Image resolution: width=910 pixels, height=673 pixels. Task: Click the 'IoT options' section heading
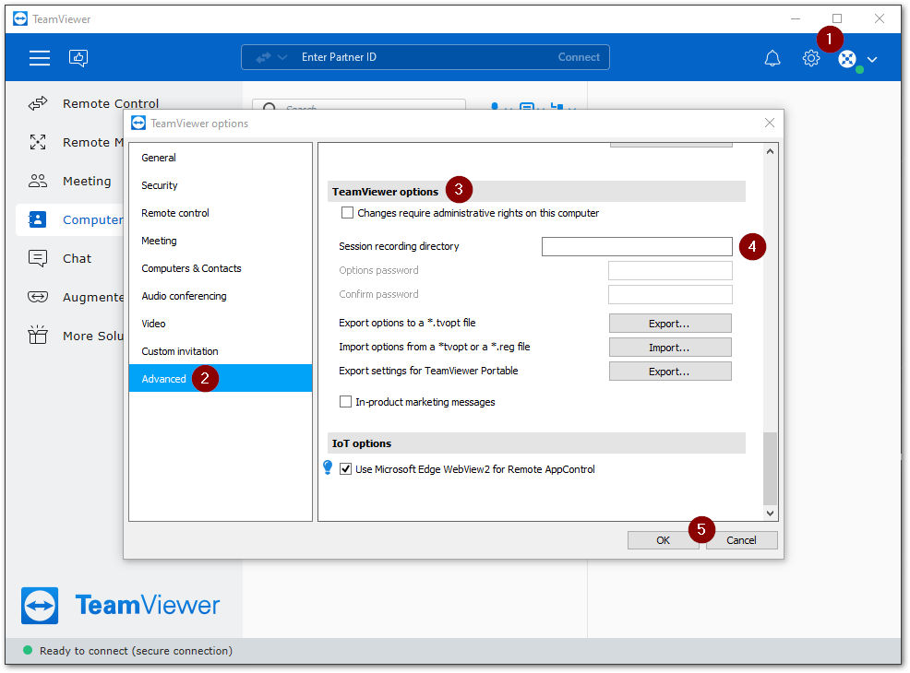coord(362,443)
